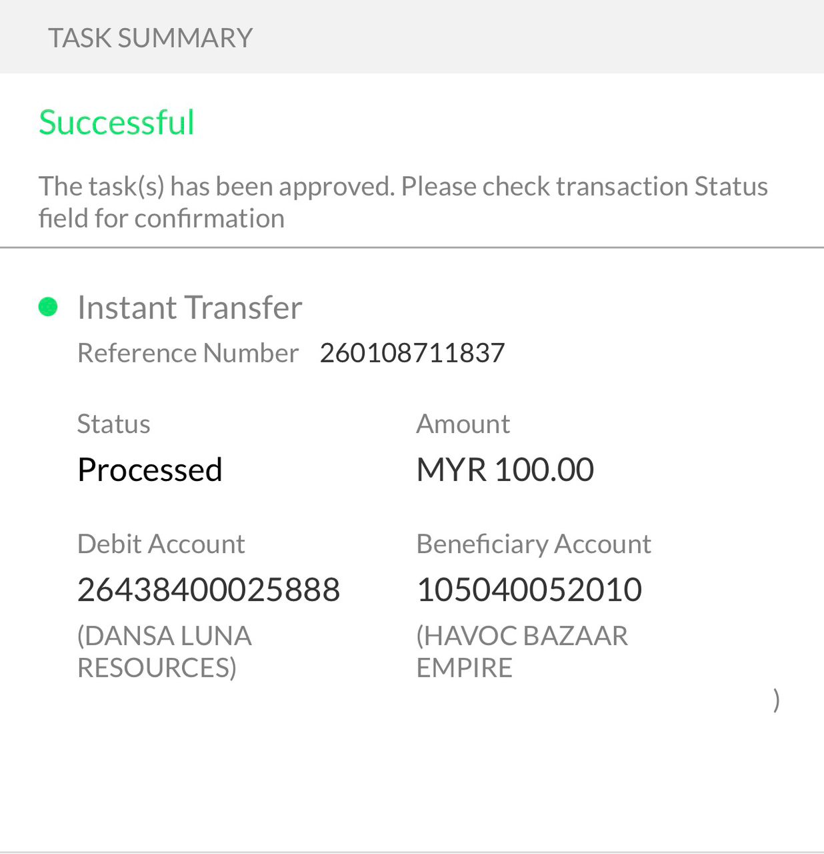The image size is (824, 854).
Task: Select beneficiary account number 105040052010
Action: tap(529, 590)
